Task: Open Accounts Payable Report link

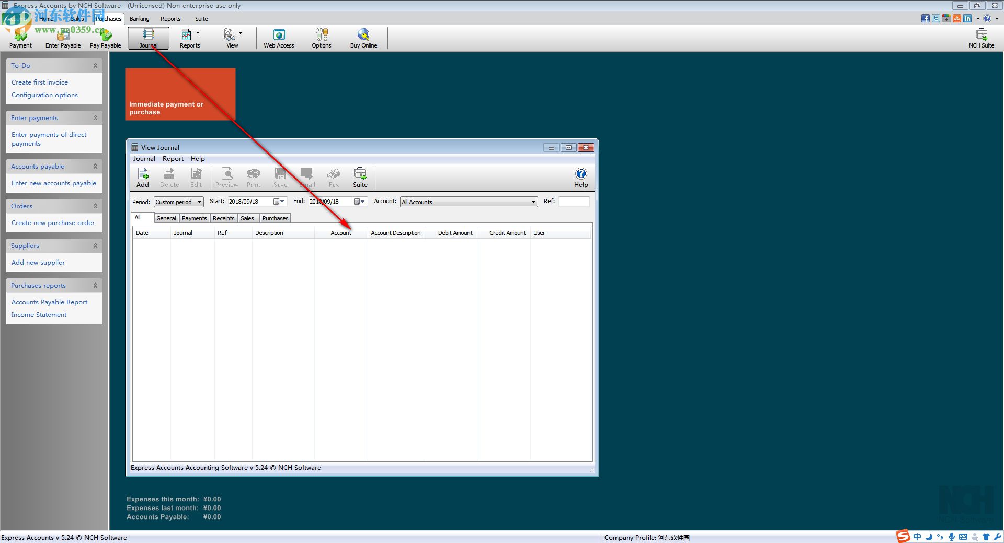Action: point(50,302)
